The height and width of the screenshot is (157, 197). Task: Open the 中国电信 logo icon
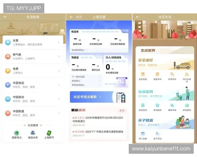pyautogui.click(x=8, y=85)
